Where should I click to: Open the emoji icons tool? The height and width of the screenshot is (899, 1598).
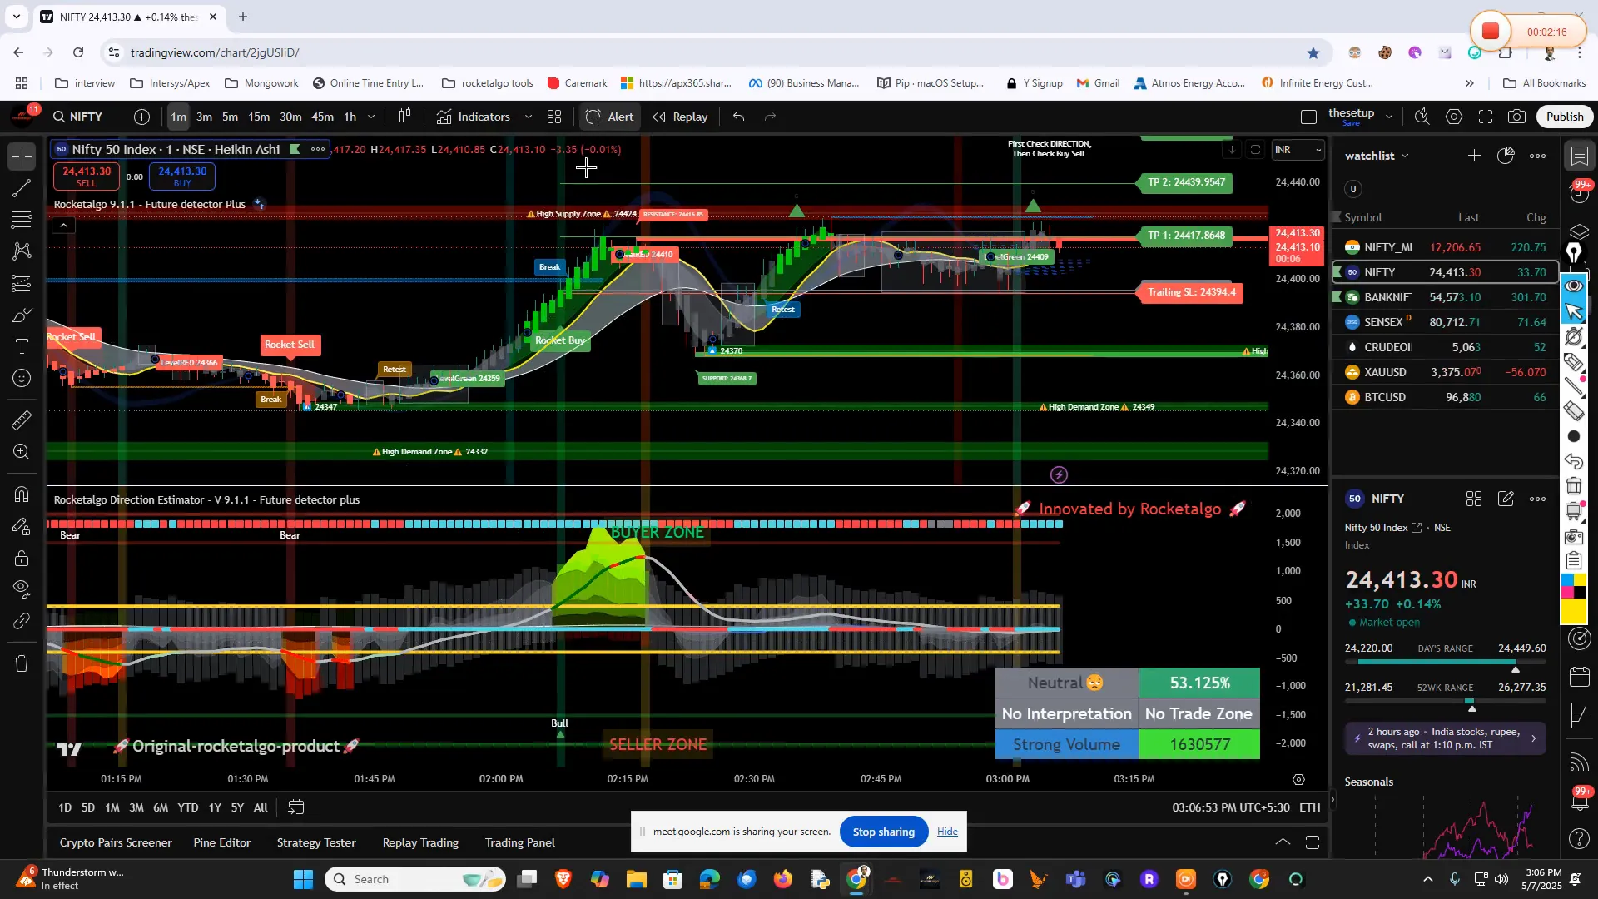(22, 378)
